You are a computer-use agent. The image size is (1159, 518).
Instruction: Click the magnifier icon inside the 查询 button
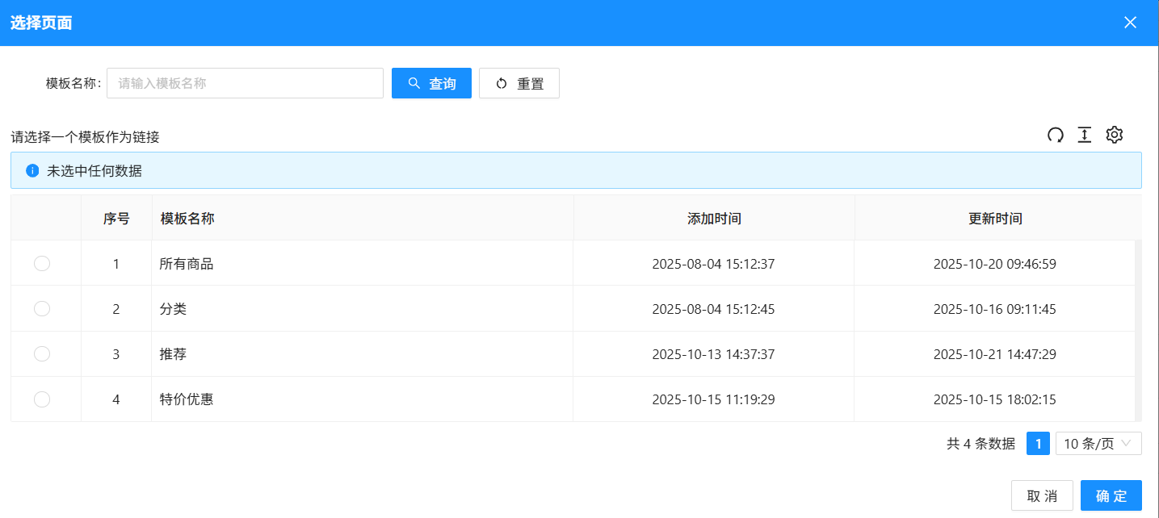(x=414, y=82)
